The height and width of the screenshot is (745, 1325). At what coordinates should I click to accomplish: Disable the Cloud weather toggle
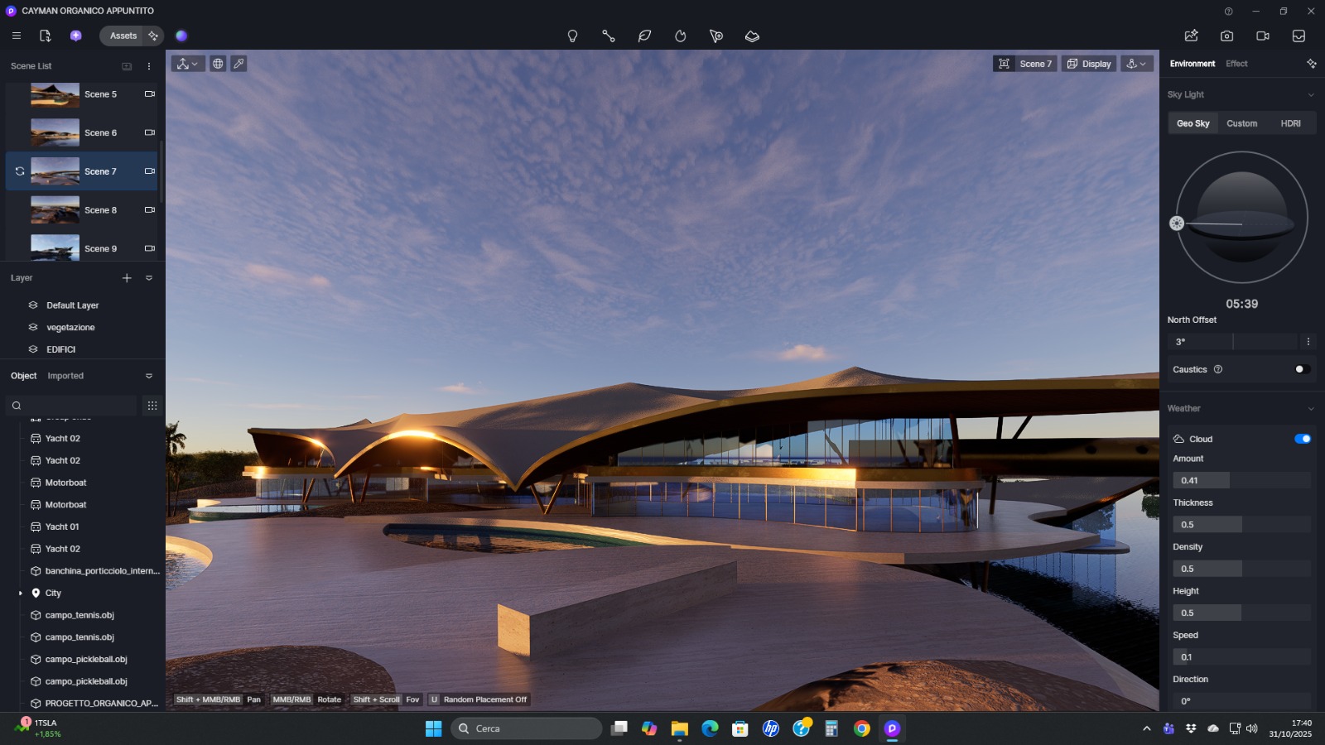(1302, 439)
